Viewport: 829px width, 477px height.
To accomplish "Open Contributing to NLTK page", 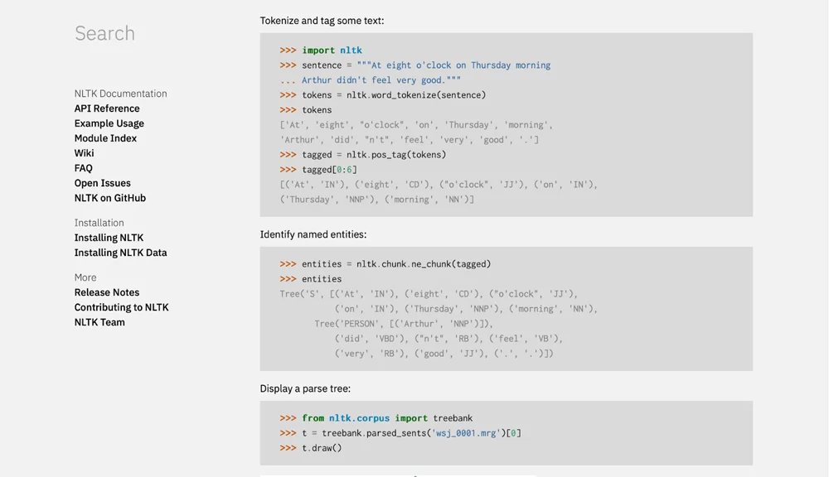I will [121, 307].
